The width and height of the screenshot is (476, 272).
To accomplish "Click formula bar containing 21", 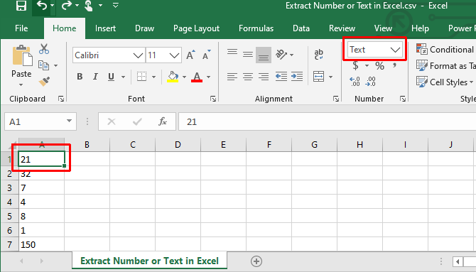I will coord(328,121).
